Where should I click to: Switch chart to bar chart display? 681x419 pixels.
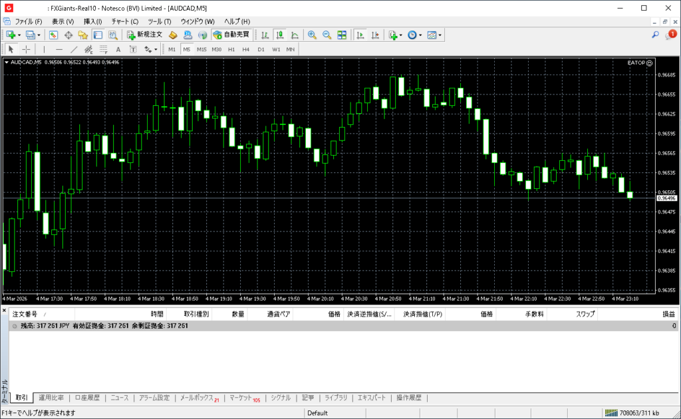265,35
